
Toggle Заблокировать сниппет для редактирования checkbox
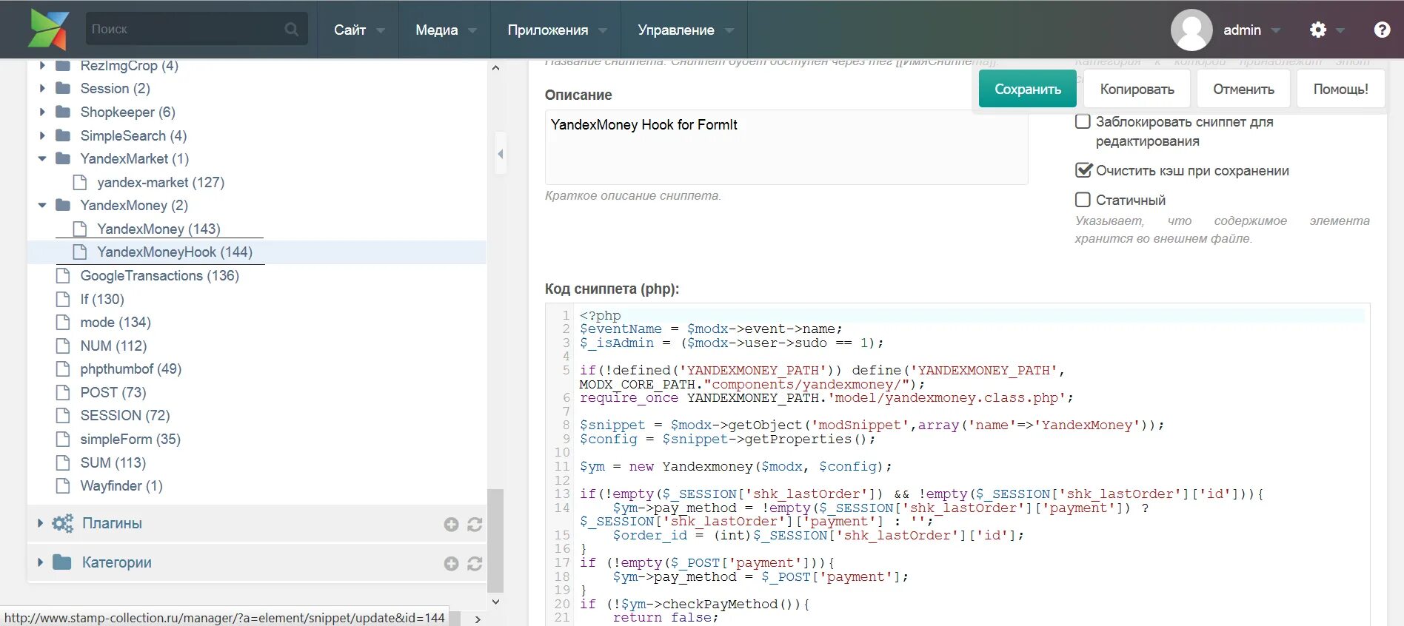click(x=1083, y=121)
